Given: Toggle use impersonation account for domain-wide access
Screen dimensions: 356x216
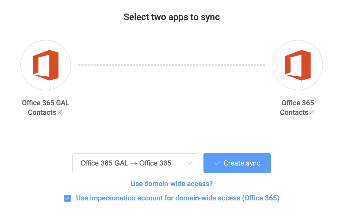Looking at the screenshot, I should click(x=67, y=198).
